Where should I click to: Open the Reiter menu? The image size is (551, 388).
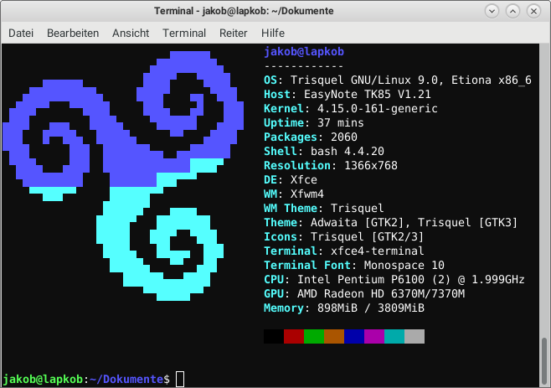[x=234, y=33]
